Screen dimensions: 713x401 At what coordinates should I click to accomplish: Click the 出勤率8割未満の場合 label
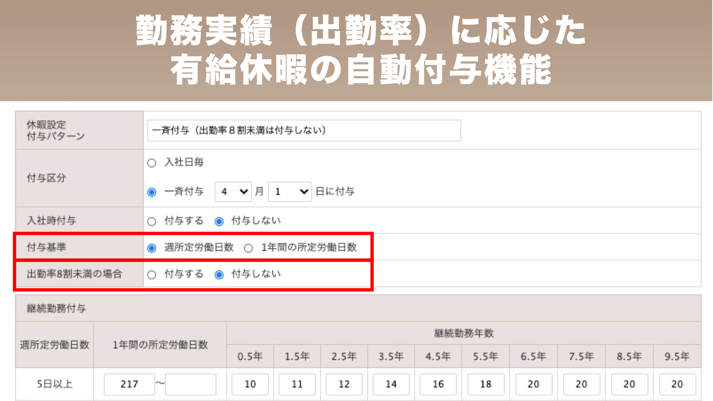pyautogui.click(x=74, y=274)
